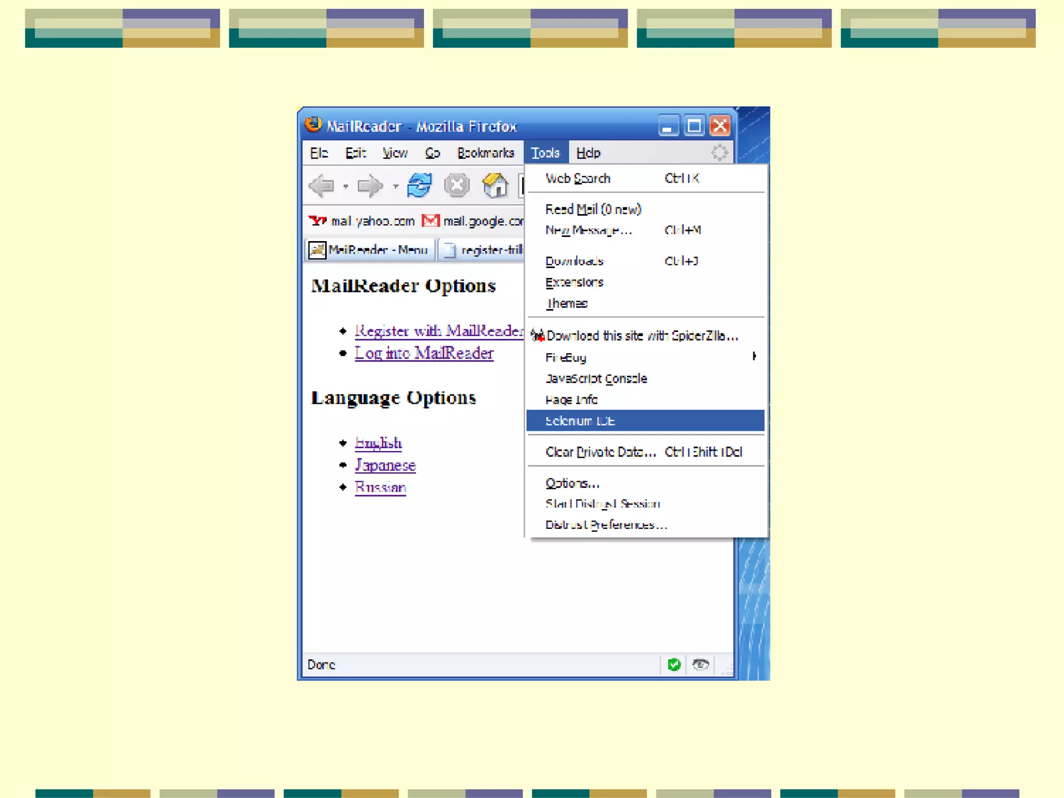1064x798 pixels.
Task: Click the Home toolbar icon
Action: click(495, 185)
